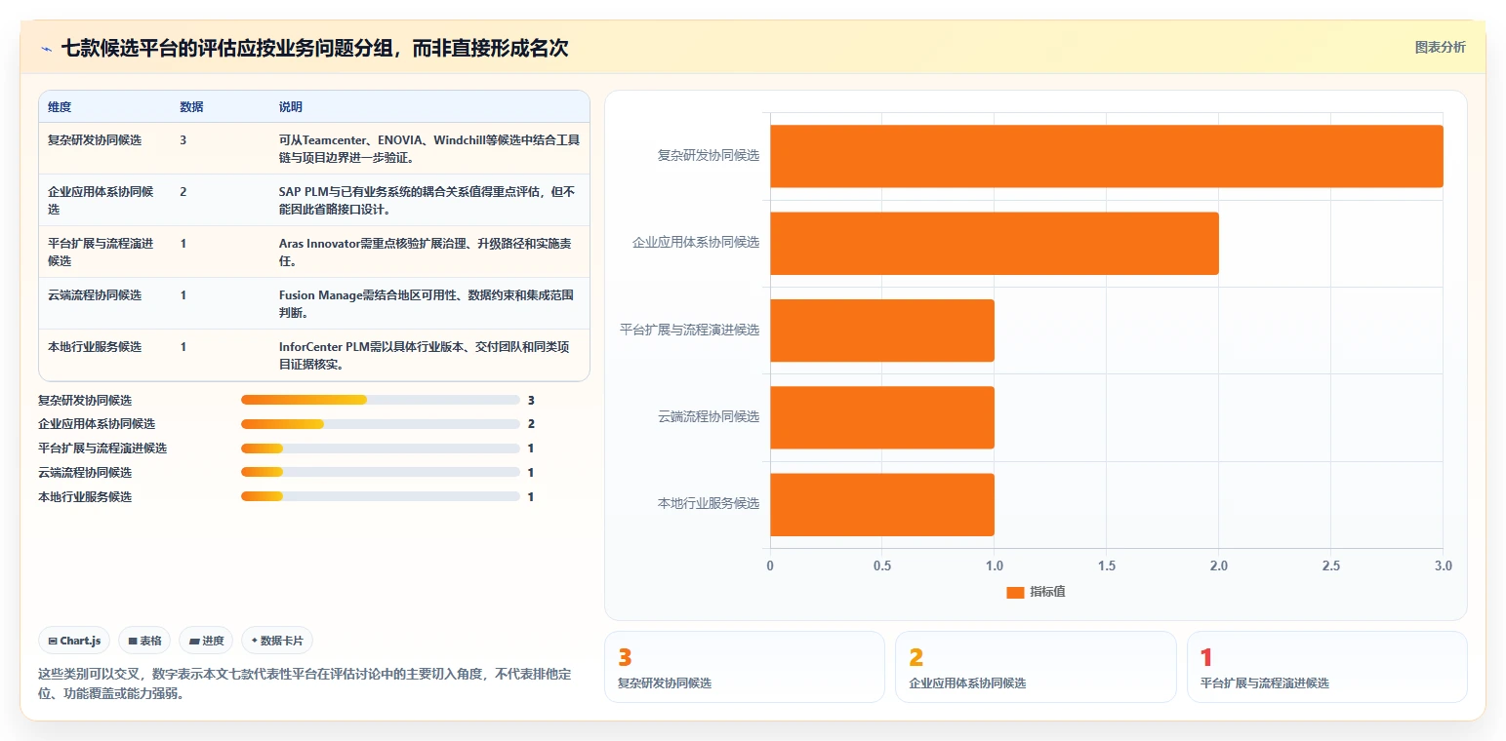Screen dimensions: 1506x741
Task: Click chart axis label 复杂研发协同候选
Action: tap(709, 155)
